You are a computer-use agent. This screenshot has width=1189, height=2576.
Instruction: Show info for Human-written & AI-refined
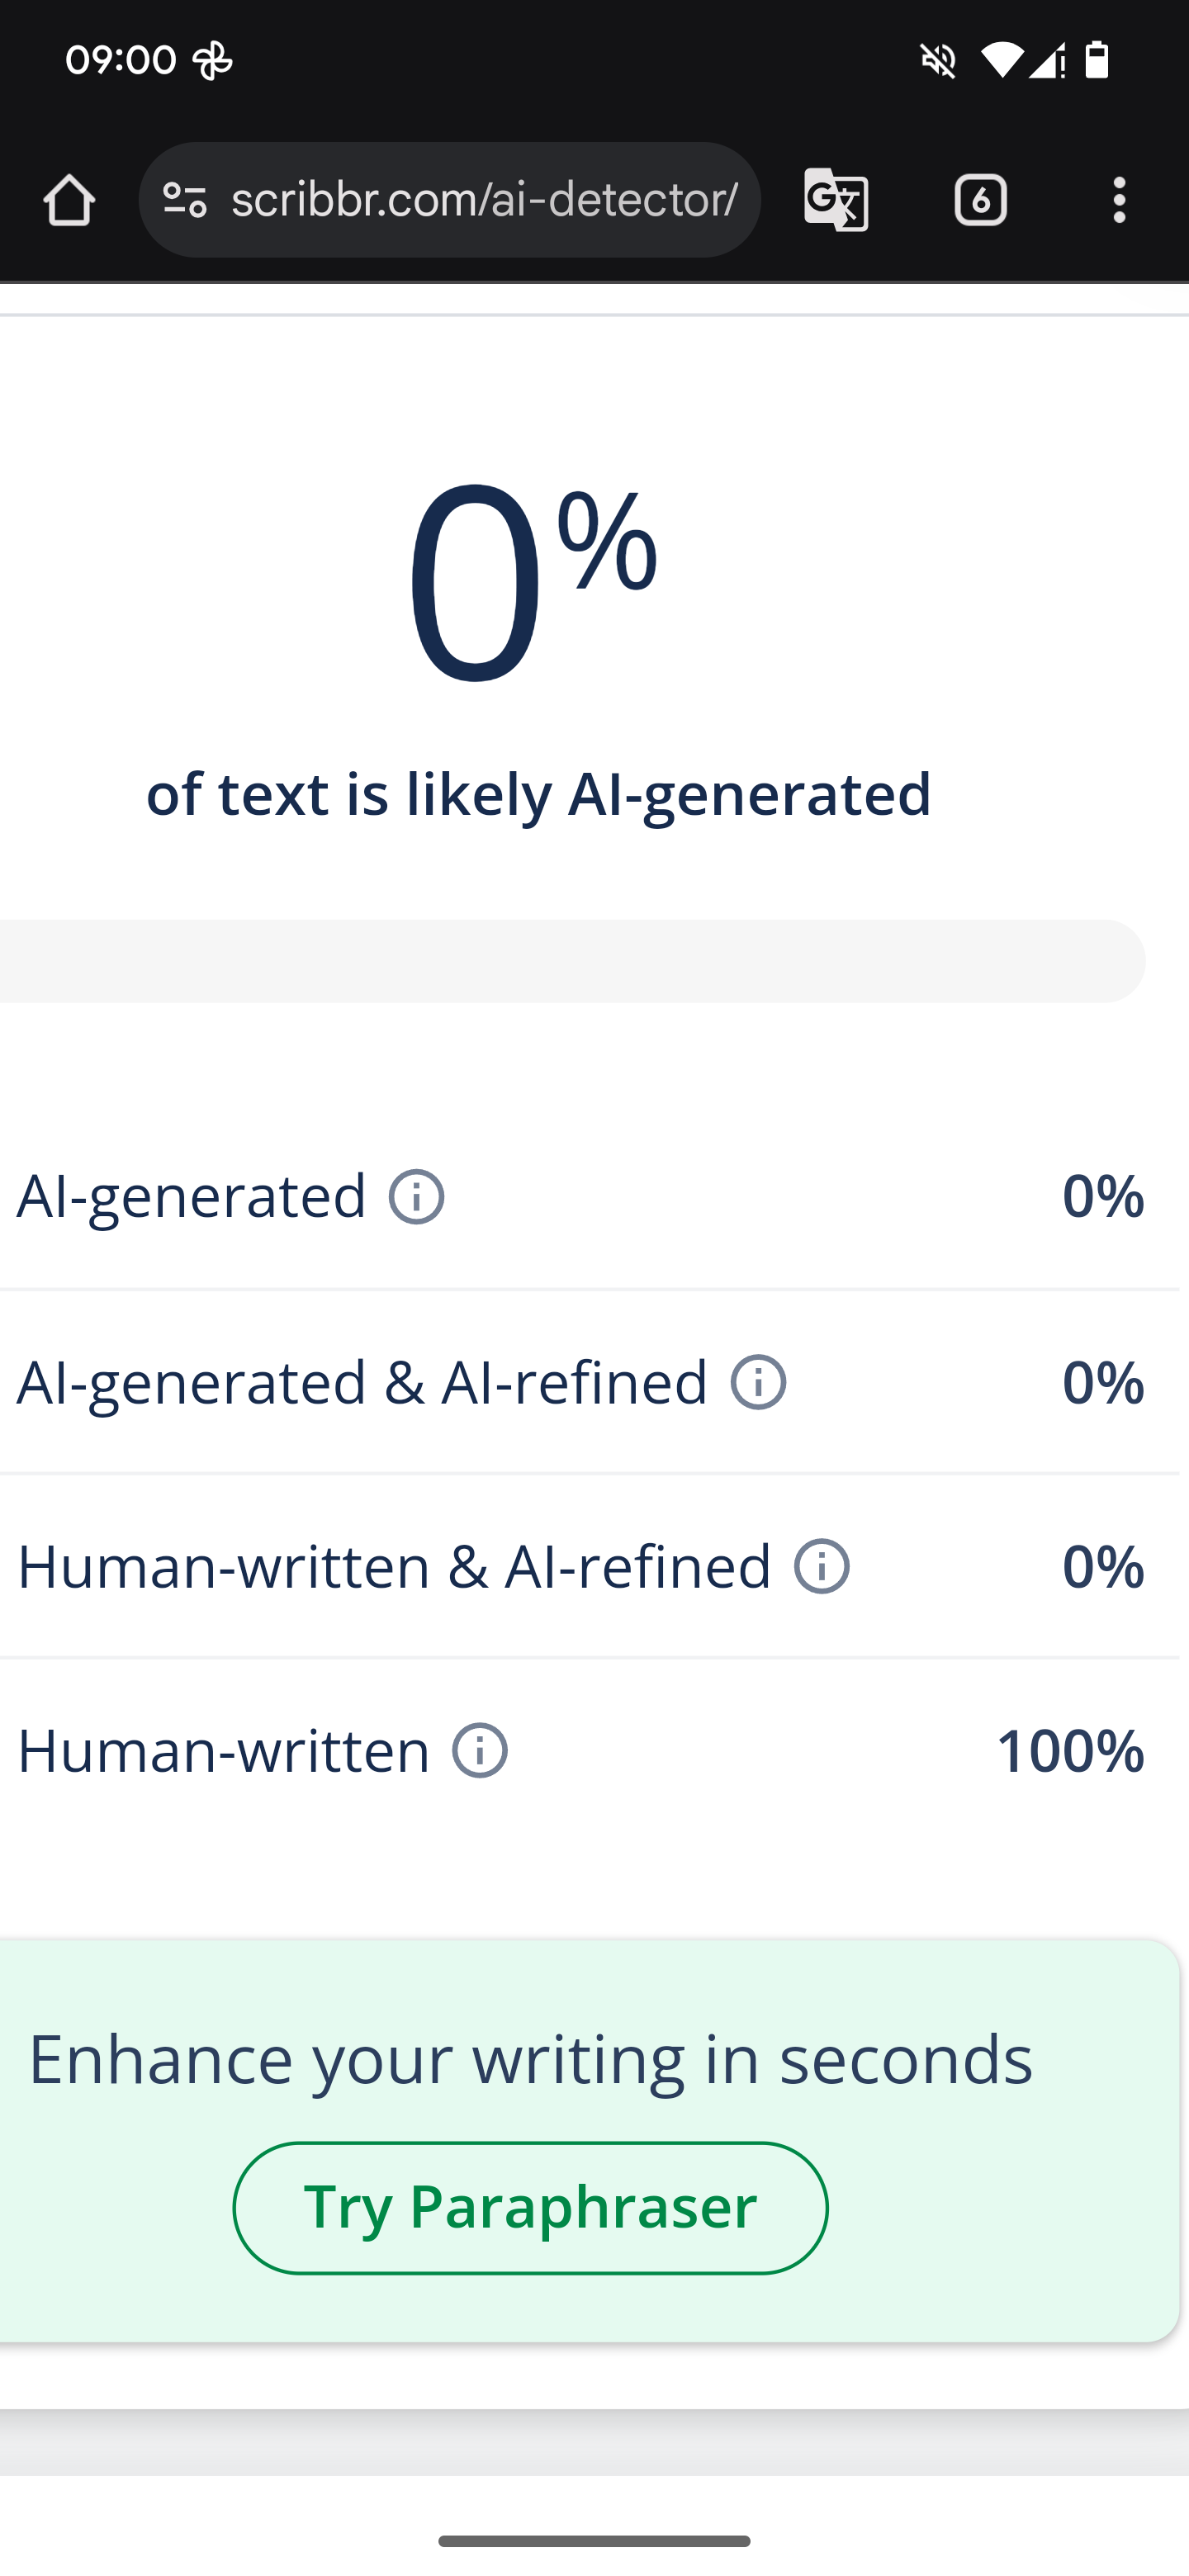pyautogui.click(x=822, y=1567)
